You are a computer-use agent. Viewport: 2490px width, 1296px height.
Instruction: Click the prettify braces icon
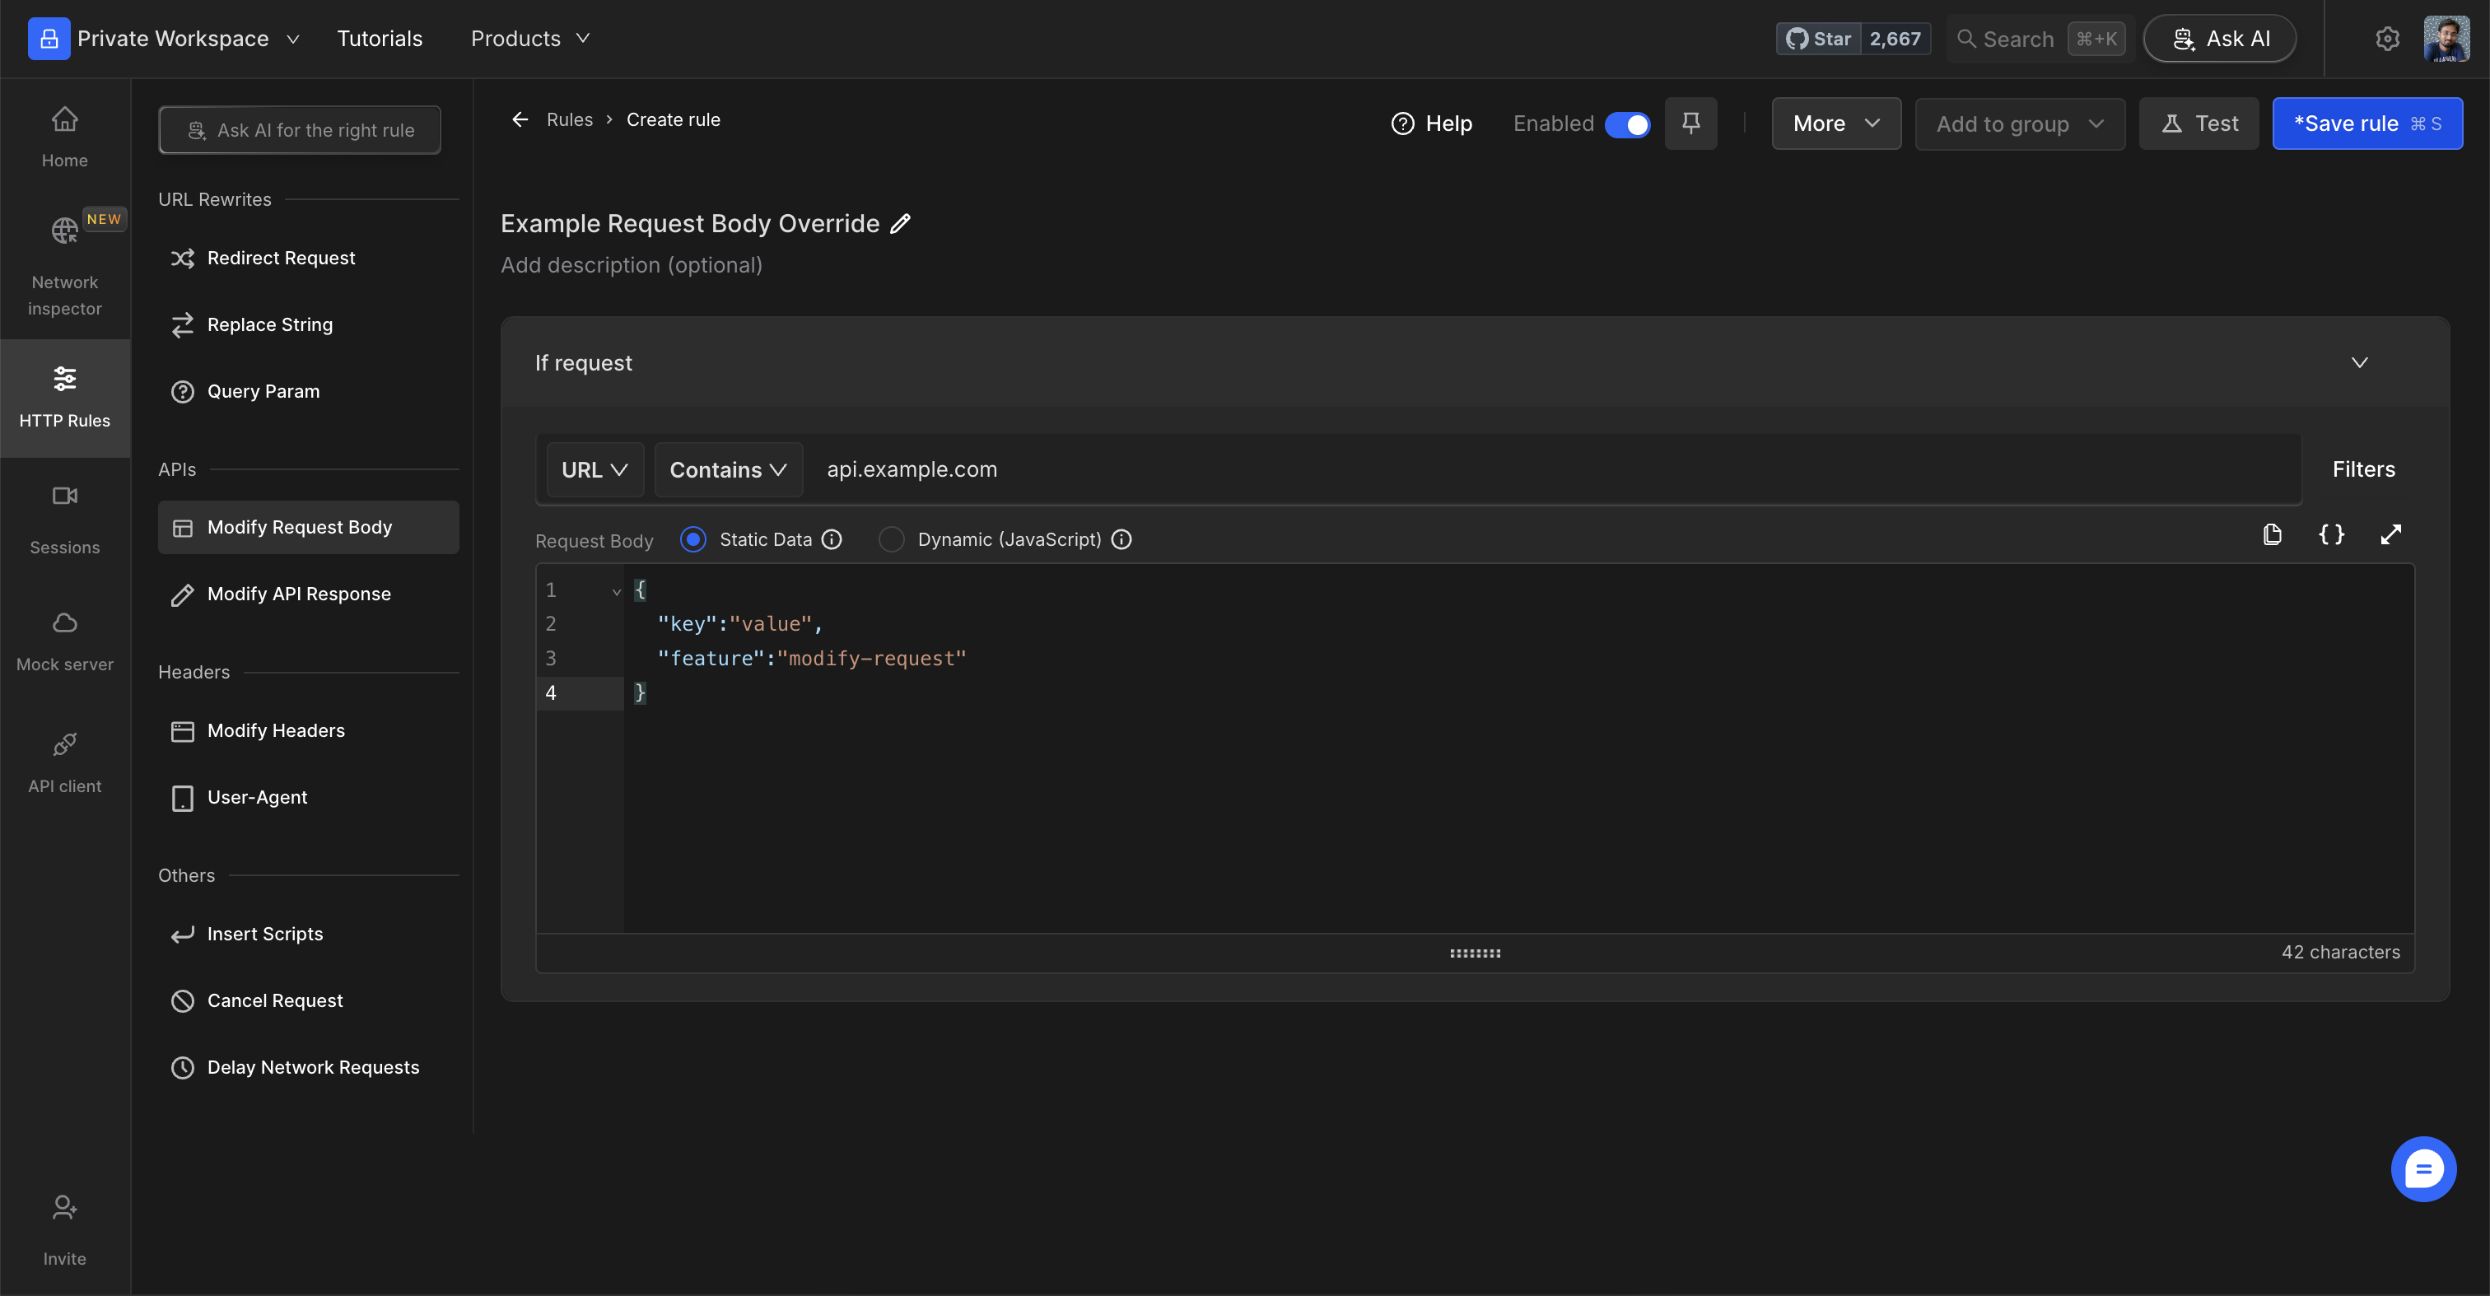tap(2331, 534)
